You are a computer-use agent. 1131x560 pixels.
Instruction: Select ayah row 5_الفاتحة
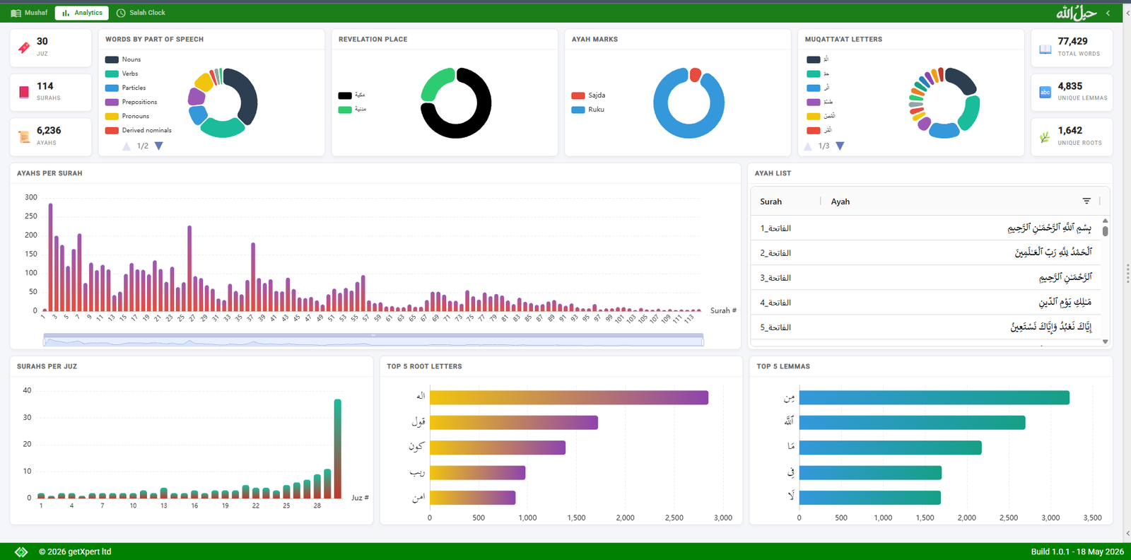(926, 327)
